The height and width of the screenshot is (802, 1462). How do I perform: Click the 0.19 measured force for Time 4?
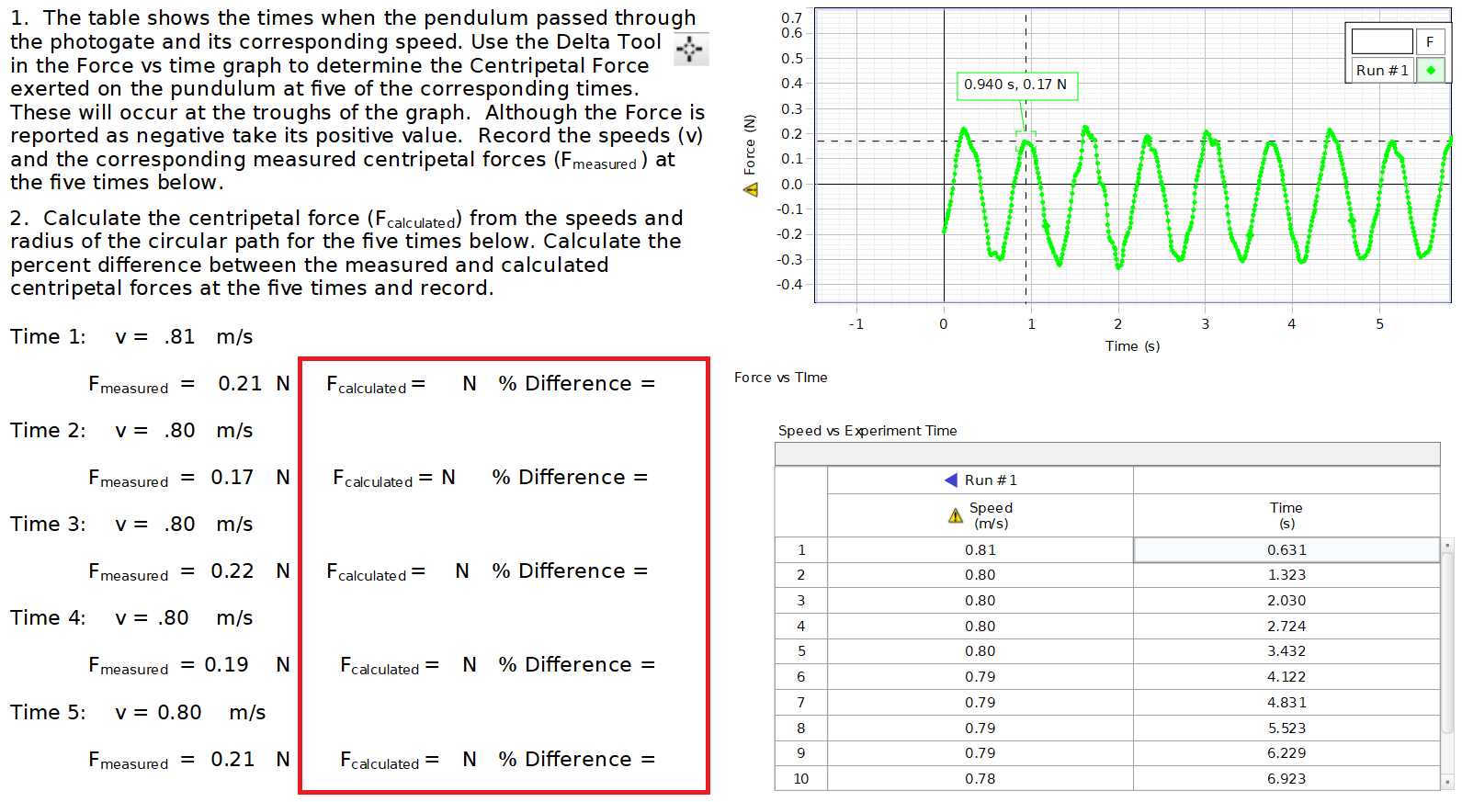[x=226, y=665]
